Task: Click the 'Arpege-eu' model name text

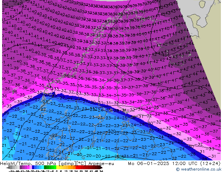Action: [101, 164]
